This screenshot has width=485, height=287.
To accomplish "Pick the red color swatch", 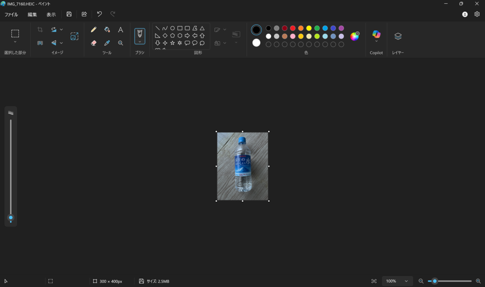I will [x=293, y=28].
